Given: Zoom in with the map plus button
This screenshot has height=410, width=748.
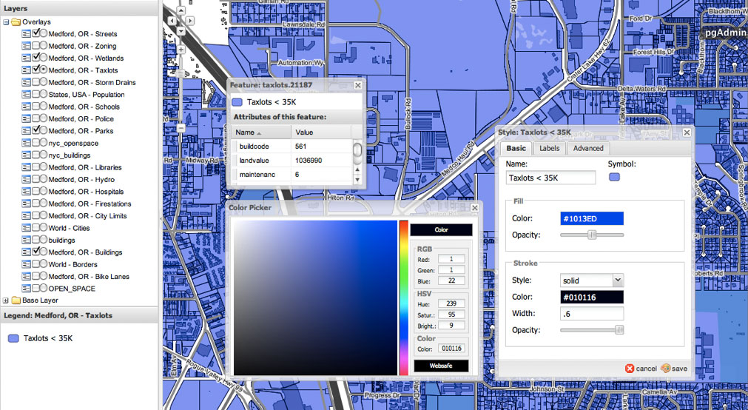Looking at the screenshot, I should pyautogui.click(x=180, y=49).
